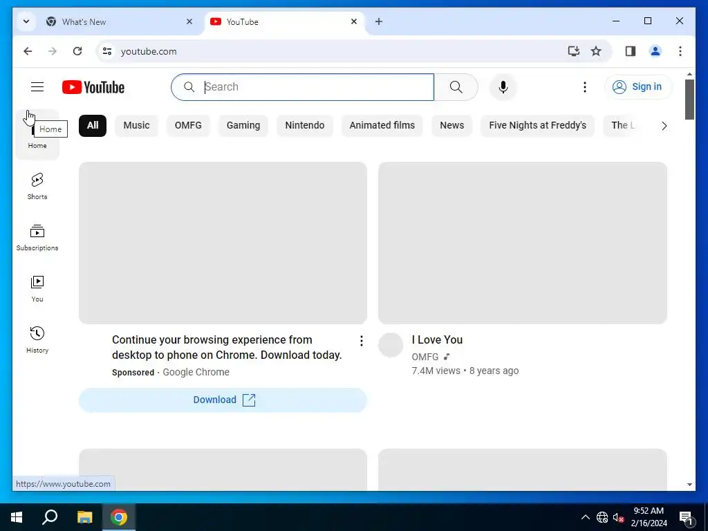Click the Sign in button
This screenshot has width=708, height=531.
638,86
